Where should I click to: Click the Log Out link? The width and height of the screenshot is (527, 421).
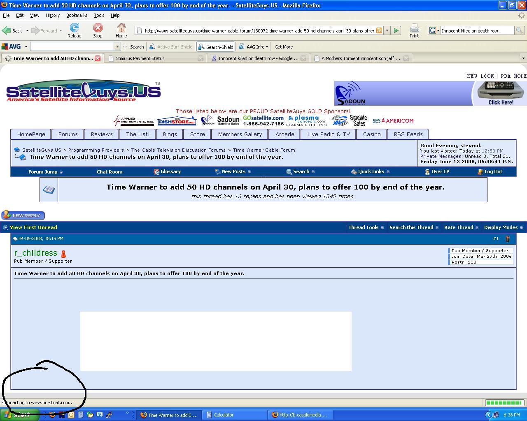[490, 172]
